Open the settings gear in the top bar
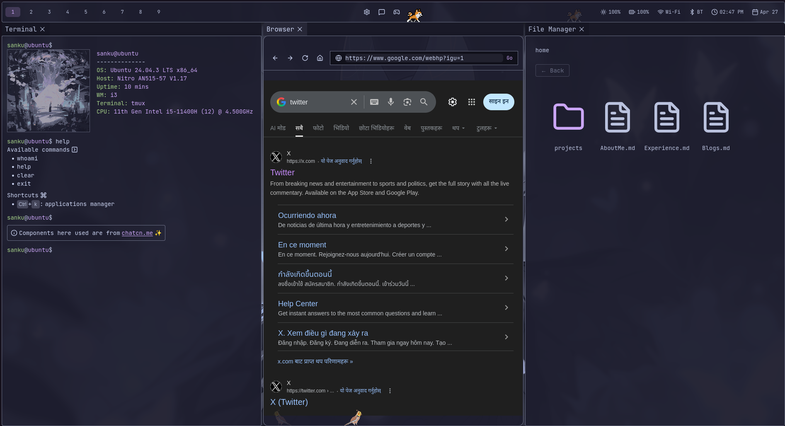Image resolution: width=785 pixels, height=426 pixels. coord(367,12)
